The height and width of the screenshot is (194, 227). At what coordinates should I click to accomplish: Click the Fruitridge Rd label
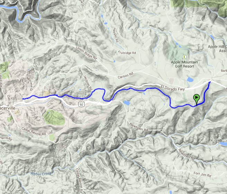(x=127, y=52)
